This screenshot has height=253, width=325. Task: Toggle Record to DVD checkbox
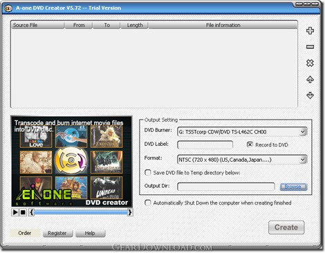pos(250,144)
